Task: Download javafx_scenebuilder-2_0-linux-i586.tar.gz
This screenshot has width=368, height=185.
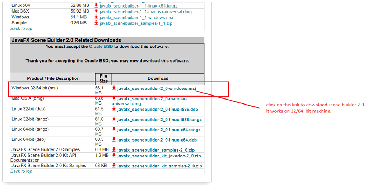Action: (159, 120)
